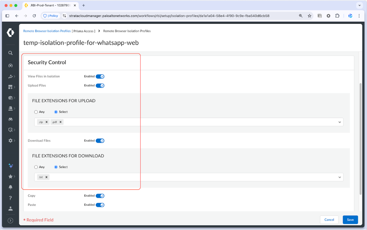This screenshot has width=367, height=230.
Task: Click the Cancel button
Action: 329,220
